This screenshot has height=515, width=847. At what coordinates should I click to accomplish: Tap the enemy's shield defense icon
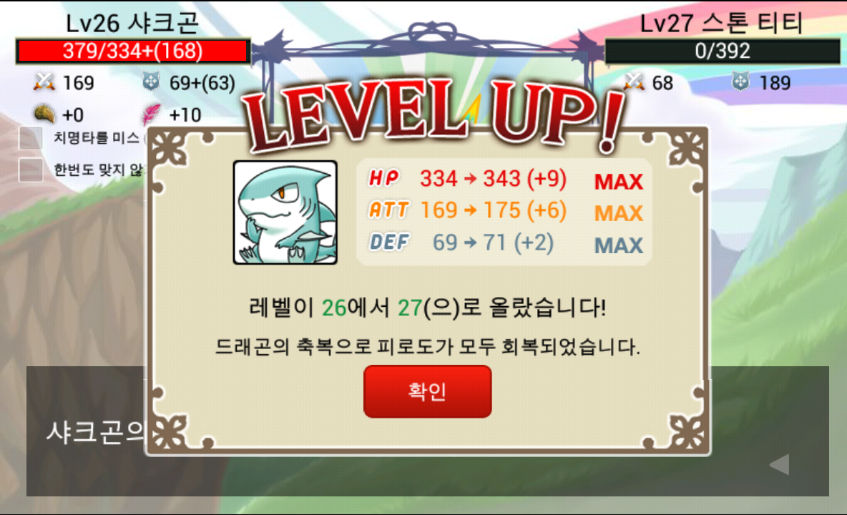click(x=740, y=82)
